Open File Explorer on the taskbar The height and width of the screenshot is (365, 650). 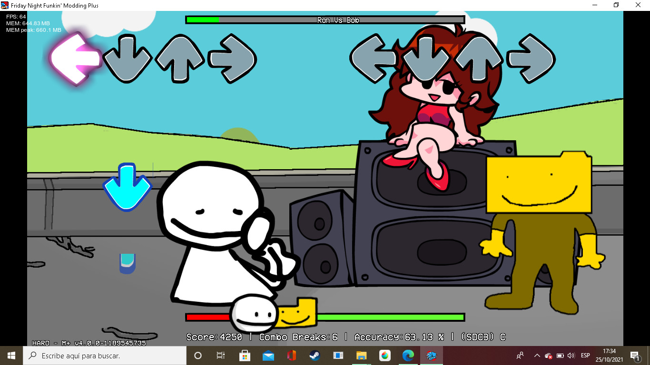click(361, 355)
